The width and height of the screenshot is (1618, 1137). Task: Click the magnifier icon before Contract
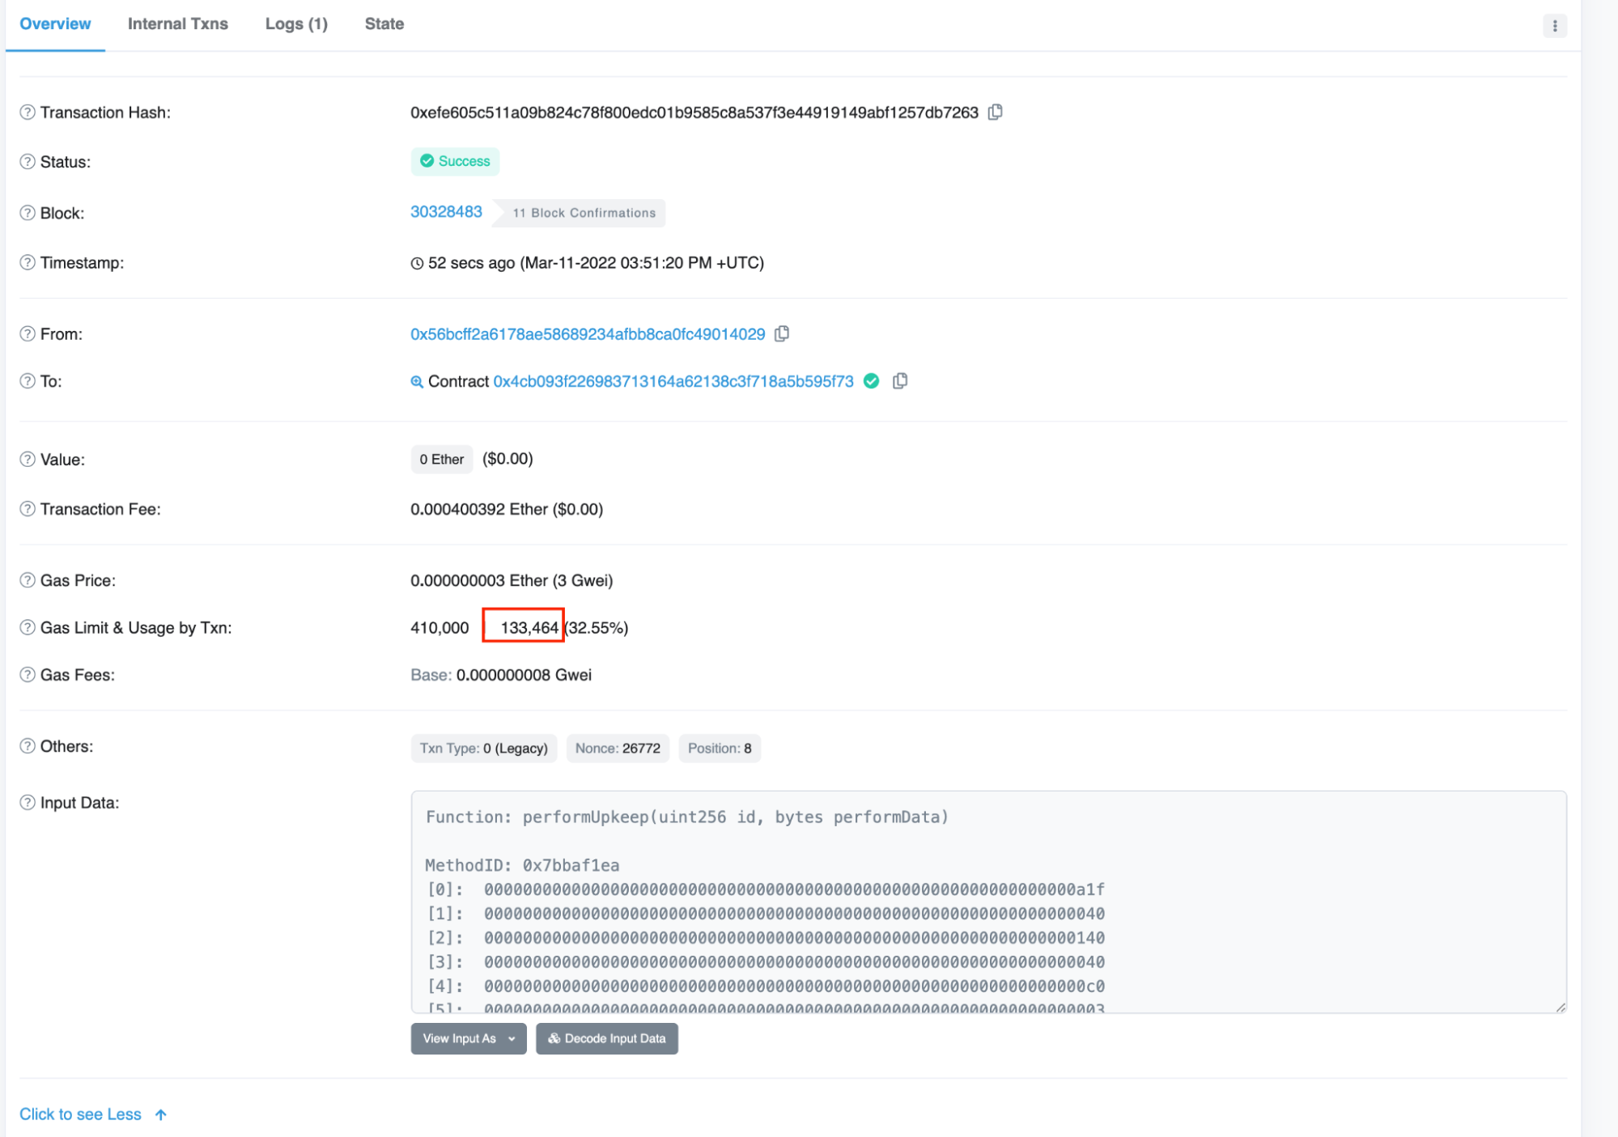(416, 380)
